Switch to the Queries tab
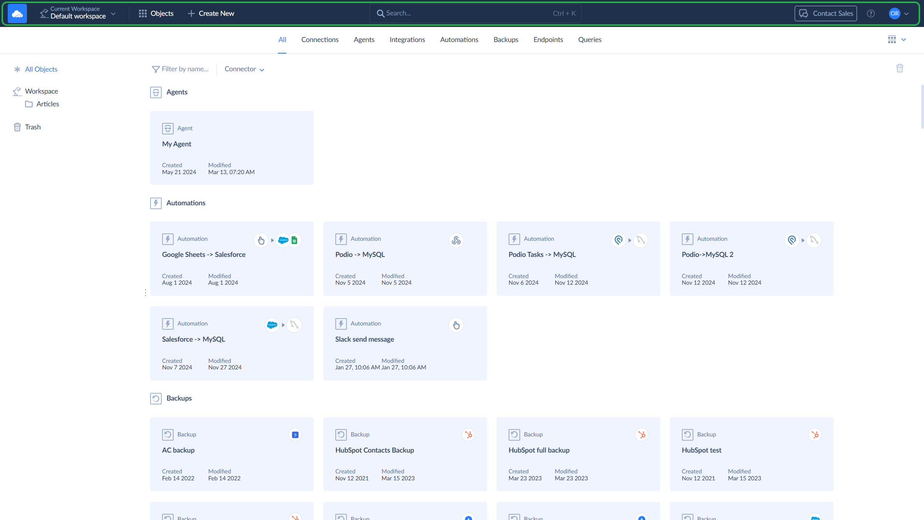 [x=590, y=40]
